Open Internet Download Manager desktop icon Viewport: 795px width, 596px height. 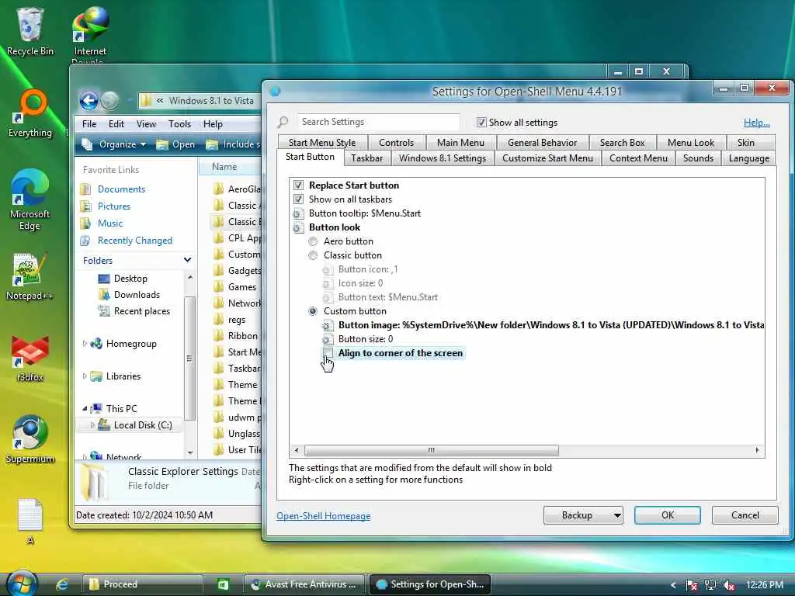pyautogui.click(x=90, y=30)
